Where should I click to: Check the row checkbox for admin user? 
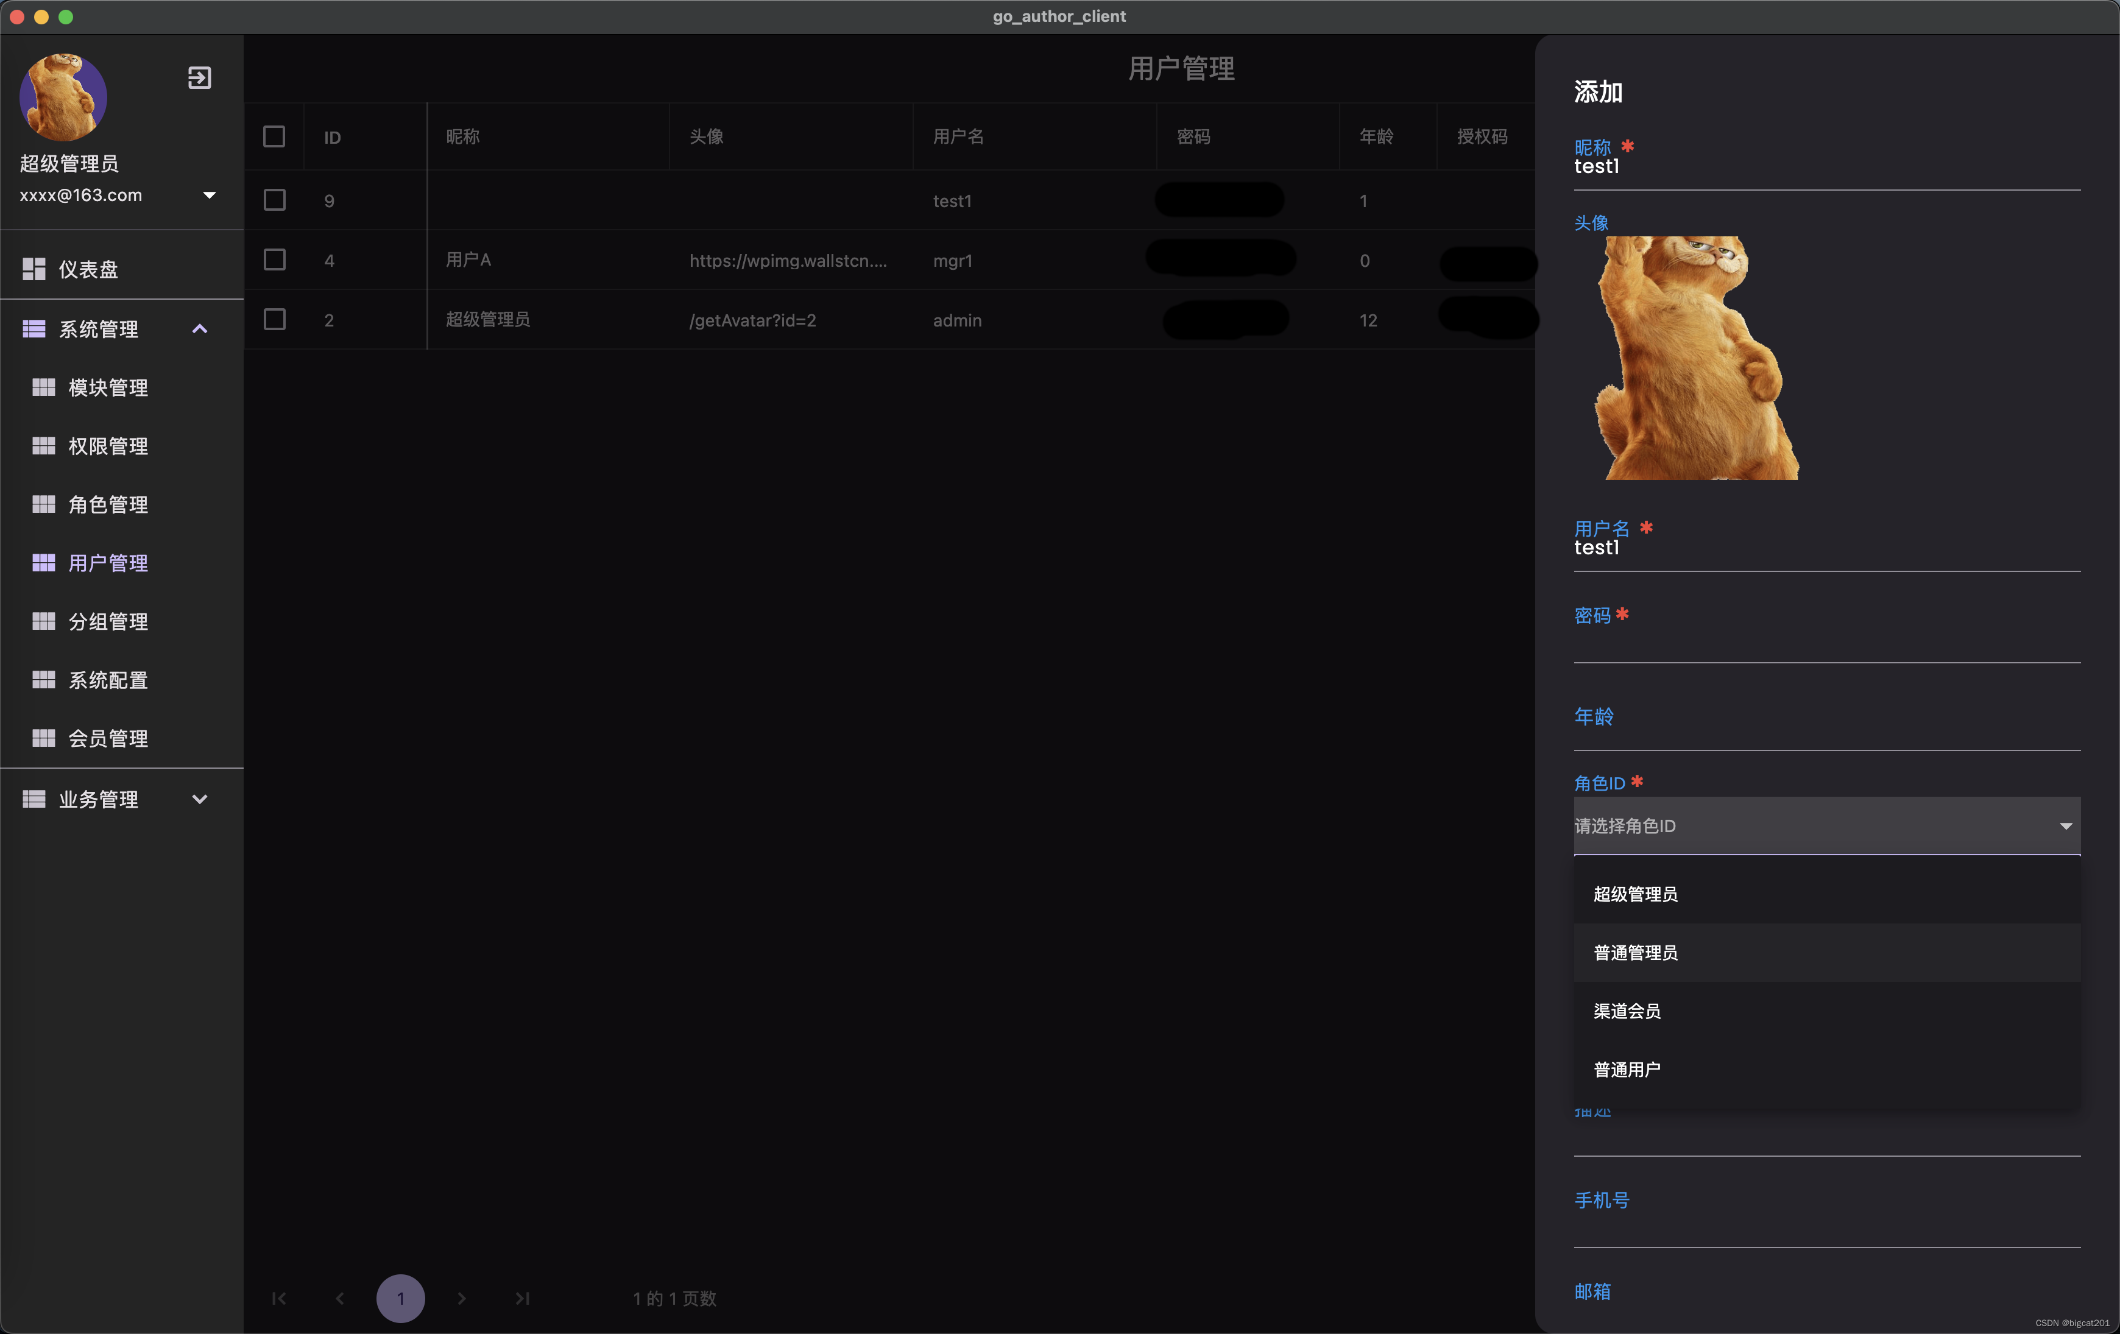coord(274,320)
